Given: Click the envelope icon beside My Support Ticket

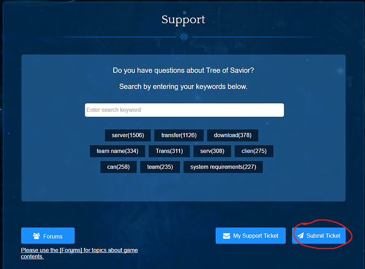Looking at the screenshot, I should [x=226, y=236].
